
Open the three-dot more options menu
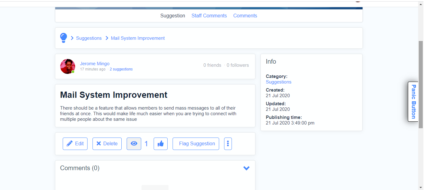pos(228,144)
